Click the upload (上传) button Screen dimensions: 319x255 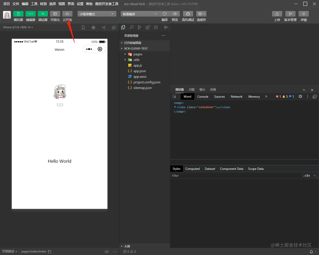tap(277, 14)
